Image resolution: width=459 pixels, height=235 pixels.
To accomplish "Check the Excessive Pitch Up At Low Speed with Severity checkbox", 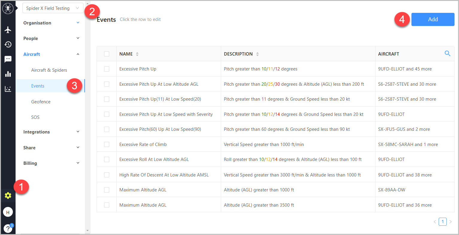I will pyautogui.click(x=107, y=114).
